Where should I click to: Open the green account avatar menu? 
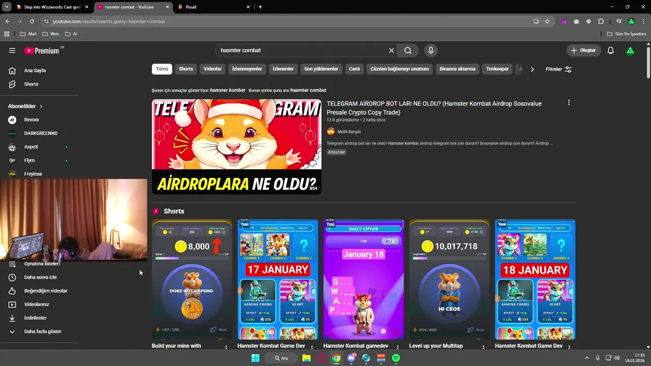click(x=630, y=50)
